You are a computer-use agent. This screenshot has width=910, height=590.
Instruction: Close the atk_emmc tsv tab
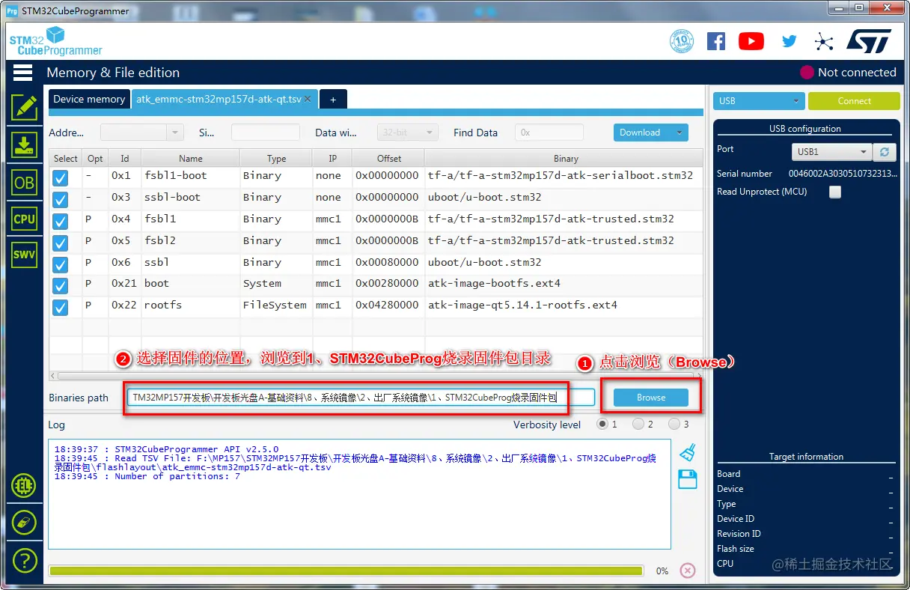tap(308, 99)
